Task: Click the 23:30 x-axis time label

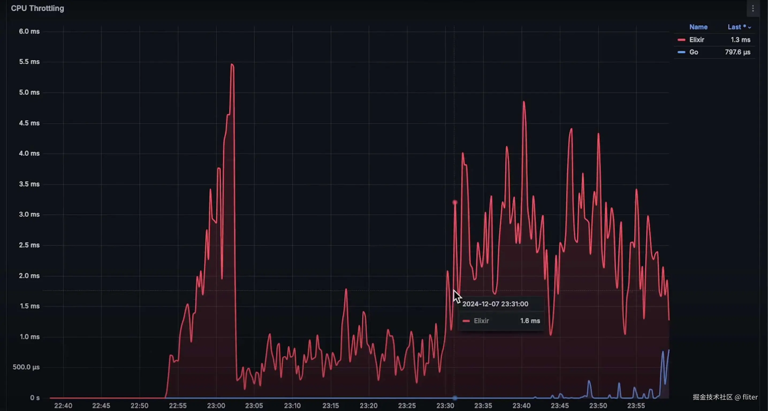Action: point(445,406)
